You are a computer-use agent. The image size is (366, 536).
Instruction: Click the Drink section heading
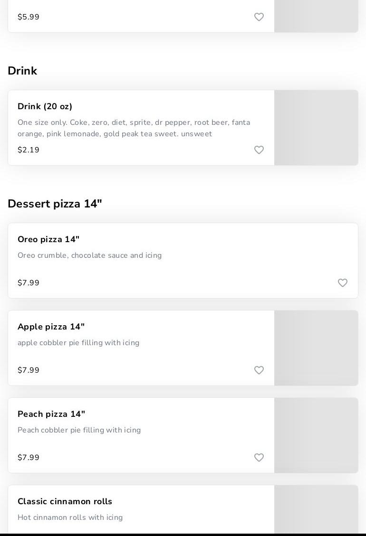[22, 71]
